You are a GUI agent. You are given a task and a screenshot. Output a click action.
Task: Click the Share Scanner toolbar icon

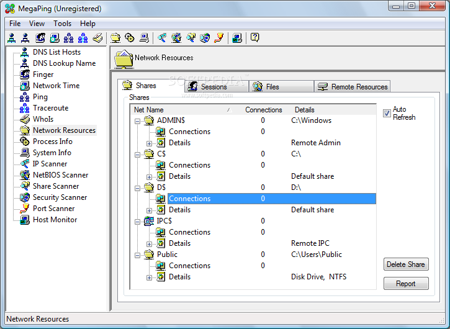191,38
